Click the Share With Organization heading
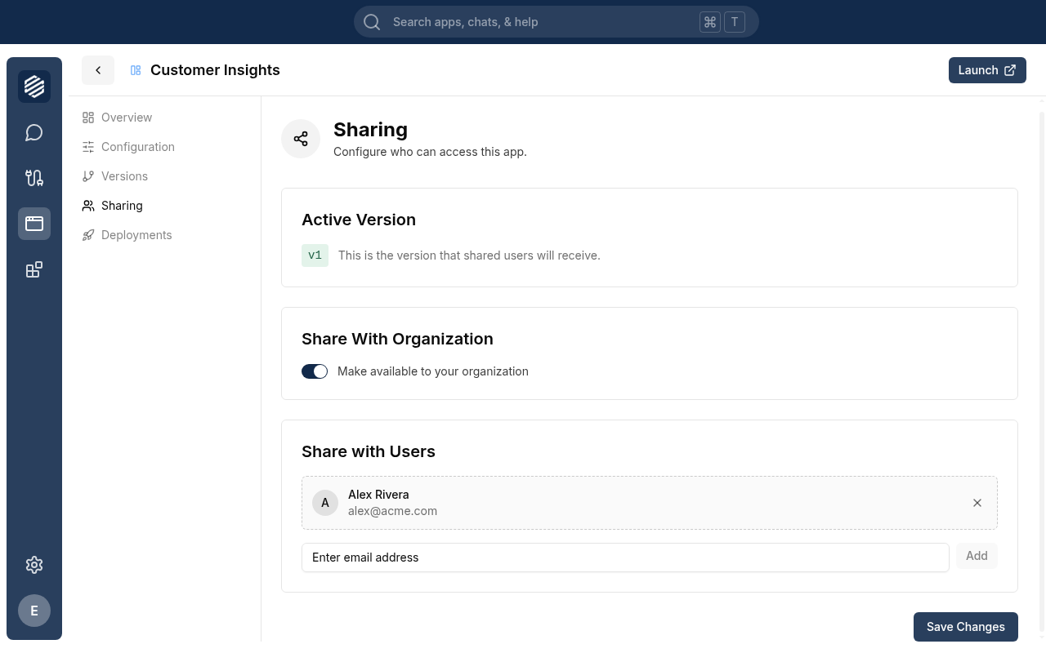The image size is (1046, 653). pyautogui.click(x=397, y=339)
